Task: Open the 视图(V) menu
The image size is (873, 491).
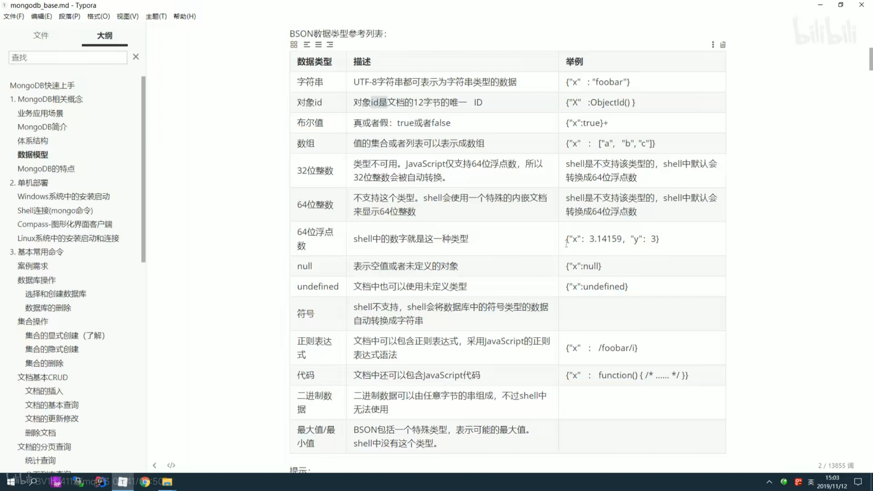Action: (x=128, y=16)
